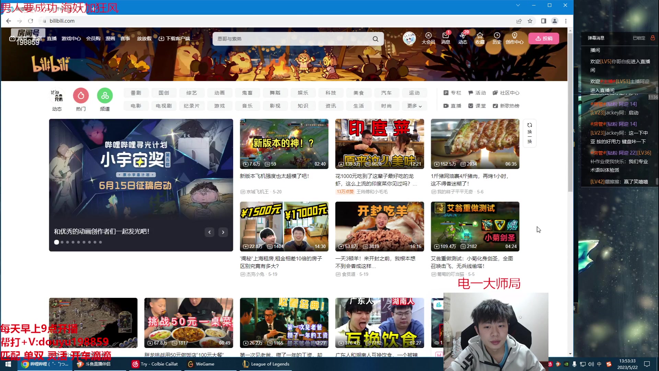Expand the 更多 categories dropdown
Viewport: 659px width, 371px height.
[414, 106]
